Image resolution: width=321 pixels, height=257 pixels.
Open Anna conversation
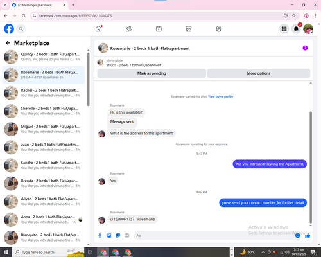click(x=44, y=219)
